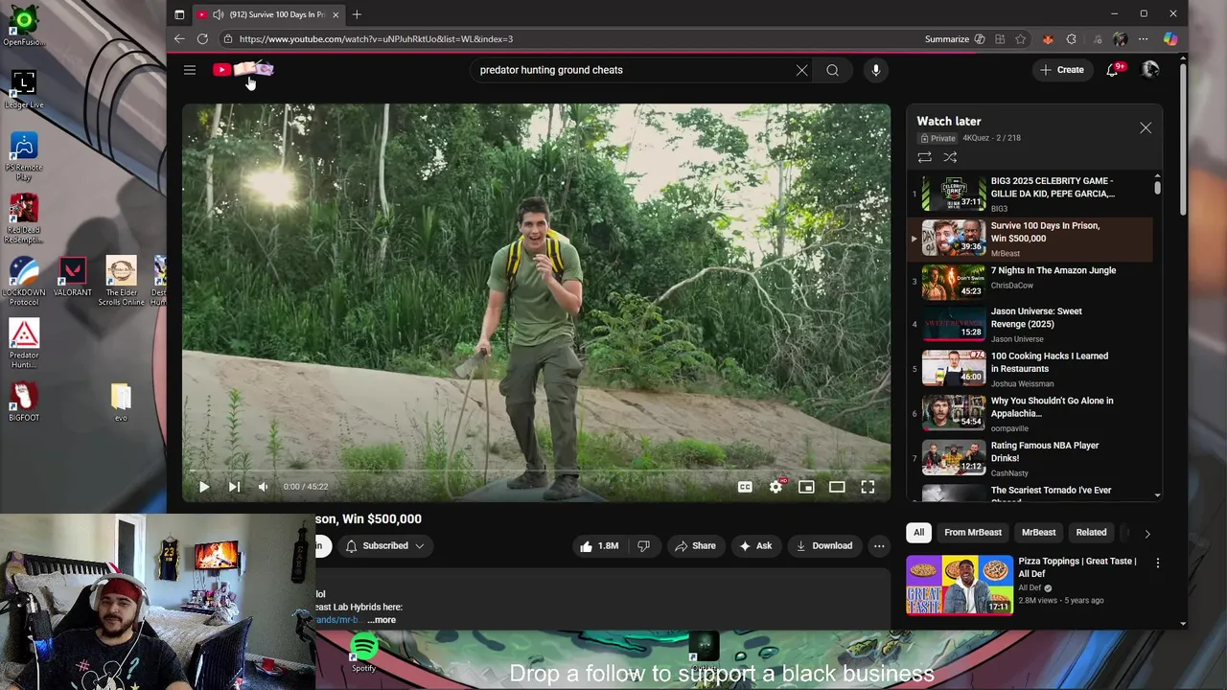Click the YouTube search input field
Viewport: 1227px width, 690px height.
pyautogui.click(x=633, y=70)
